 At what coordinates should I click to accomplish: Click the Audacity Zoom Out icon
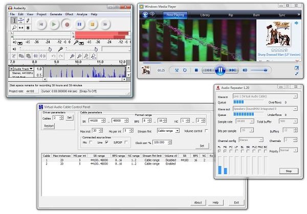pyautogui.click(x=79, y=56)
